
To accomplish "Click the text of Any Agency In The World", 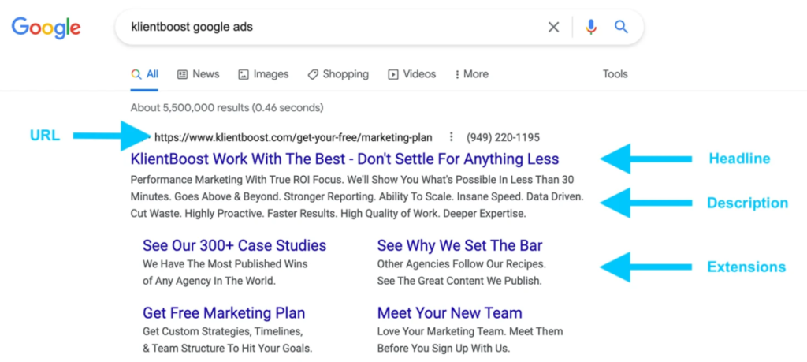I will (209, 281).
